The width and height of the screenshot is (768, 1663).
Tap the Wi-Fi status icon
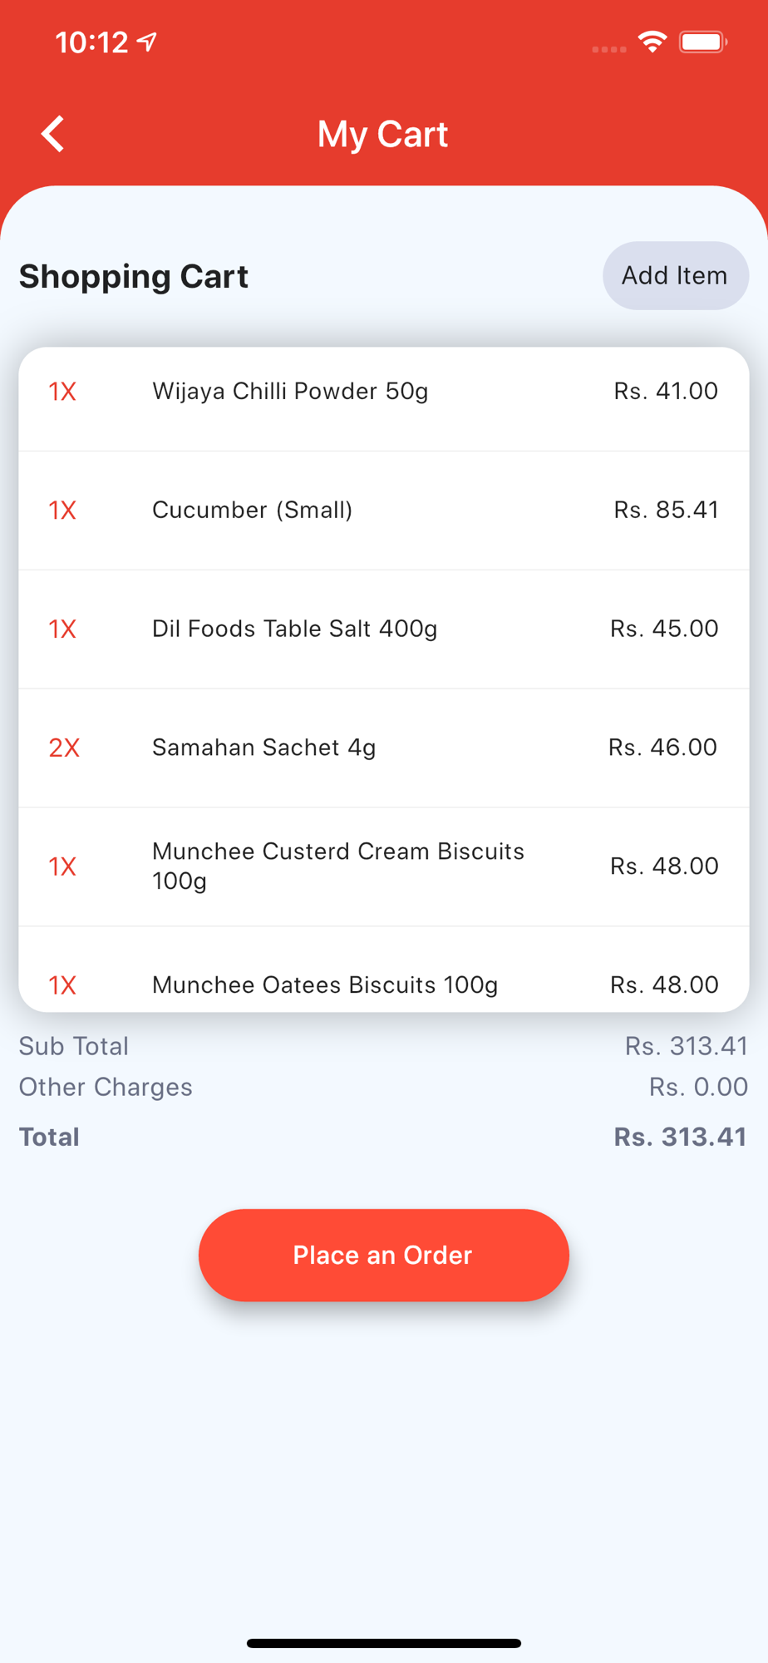coord(652,42)
